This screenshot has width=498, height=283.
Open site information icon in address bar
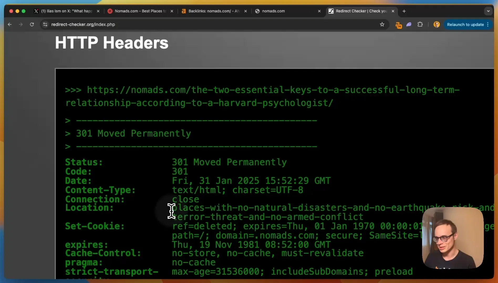tap(45, 24)
